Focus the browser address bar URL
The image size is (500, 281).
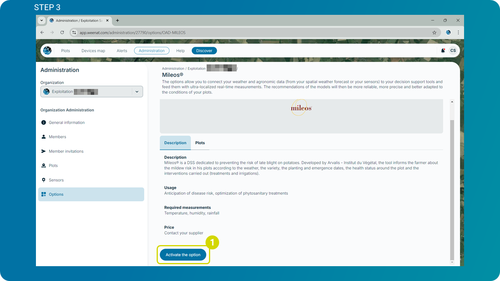click(x=133, y=33)
